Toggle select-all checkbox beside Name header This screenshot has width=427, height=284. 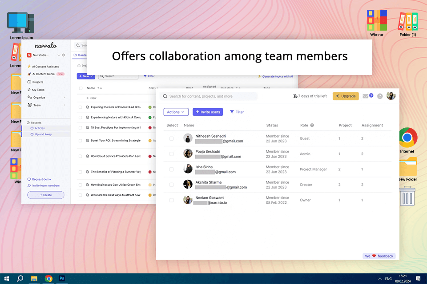click(81, 88)
